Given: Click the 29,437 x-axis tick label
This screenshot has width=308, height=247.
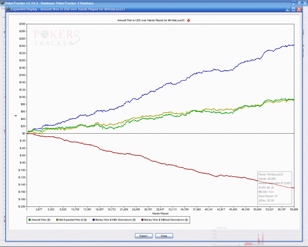Looking at the screenshot, I should pyautogui.click(x=160, y=210).
